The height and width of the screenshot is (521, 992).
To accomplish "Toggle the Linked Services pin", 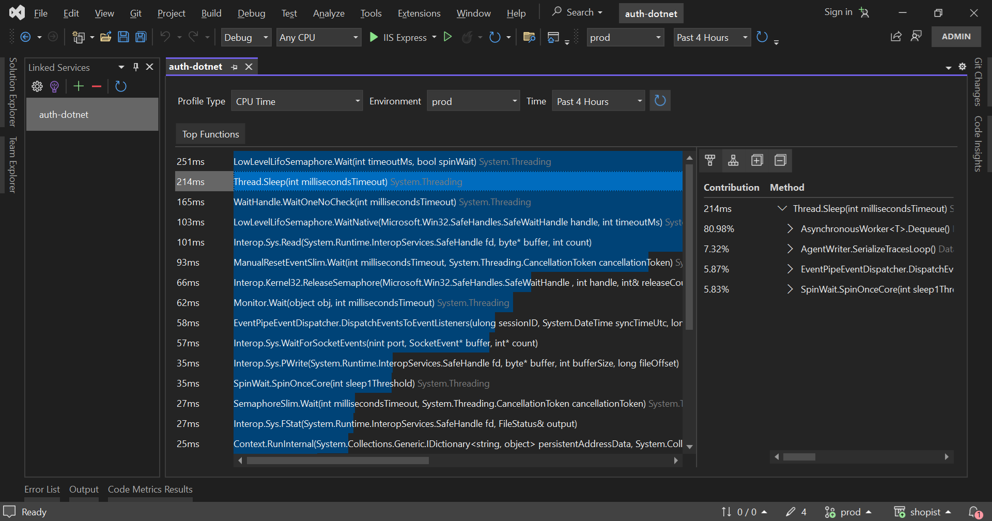I will pyautogui.click(x=135, y=67).
